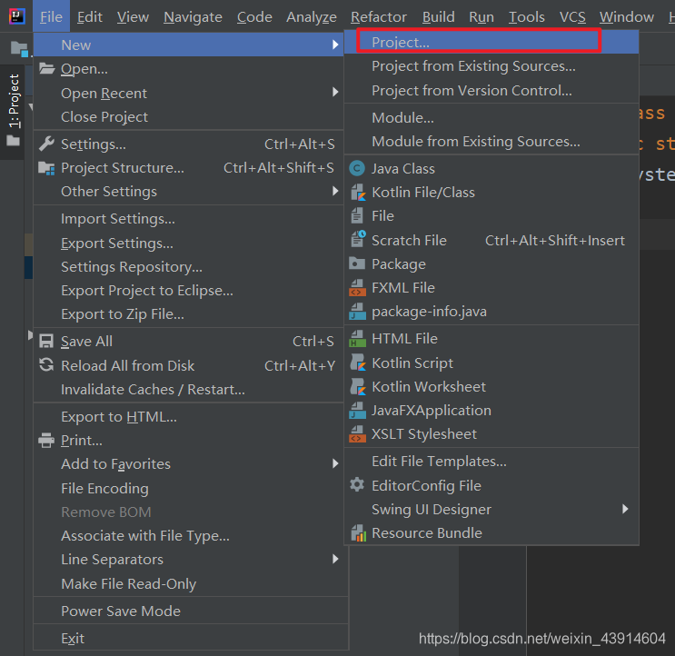
Task: Click the Scratch File clock icon
Action: 358,239
